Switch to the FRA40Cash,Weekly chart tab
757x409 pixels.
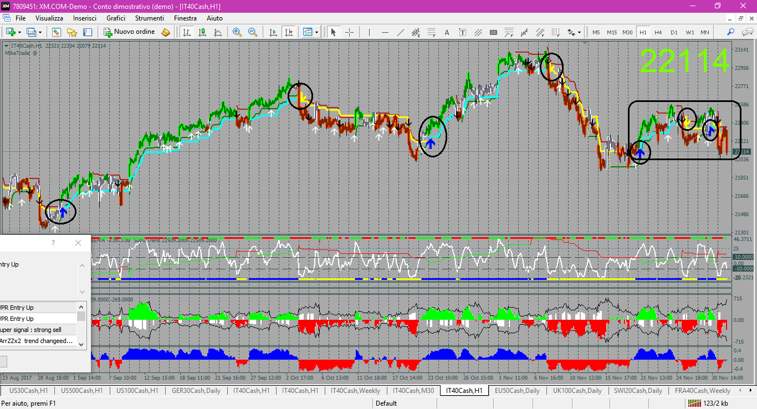tap(703, 391)
